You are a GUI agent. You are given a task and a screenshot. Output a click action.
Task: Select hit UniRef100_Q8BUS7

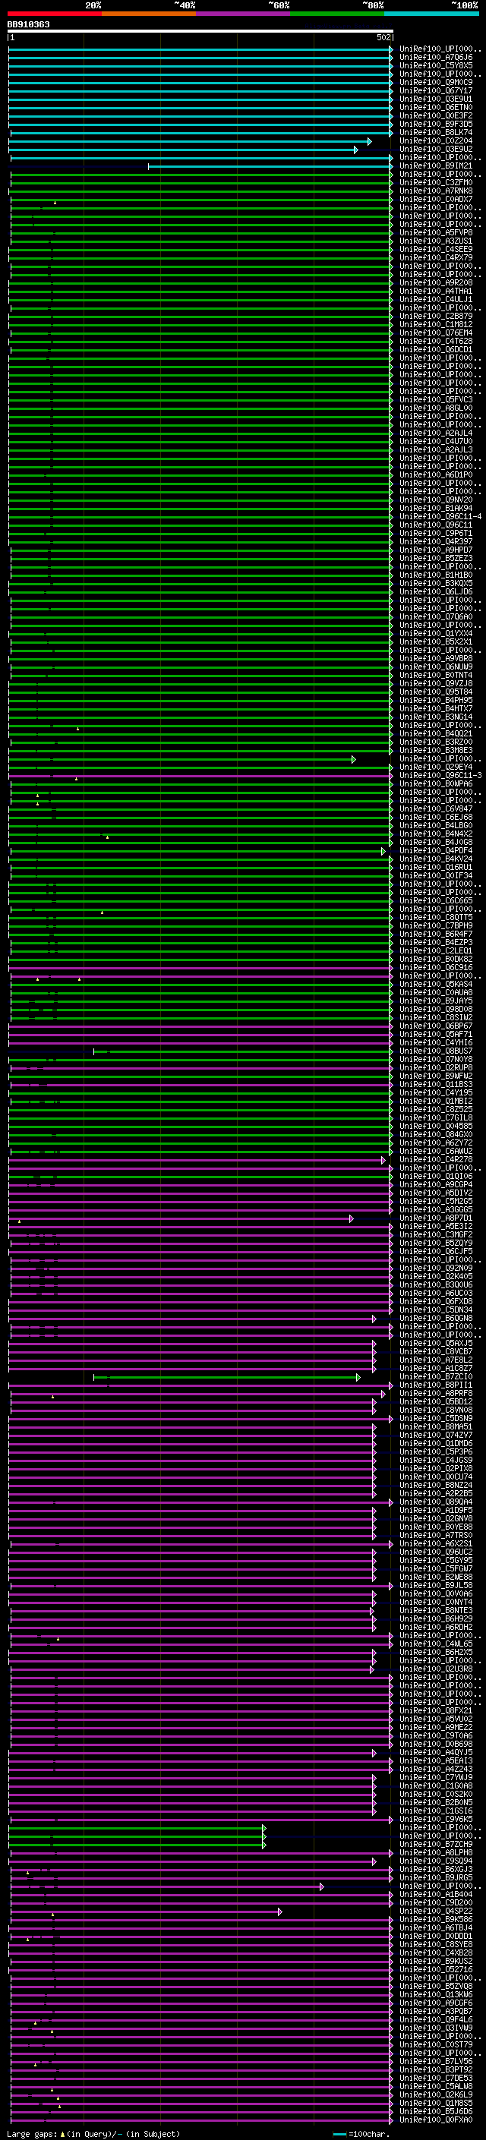[436, 1051]
